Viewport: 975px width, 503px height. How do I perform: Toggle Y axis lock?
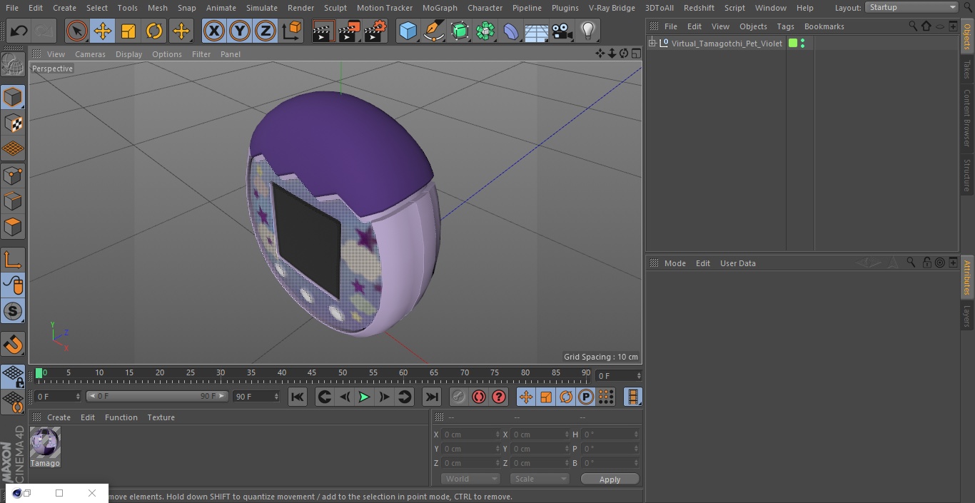[x=240, y=31]
